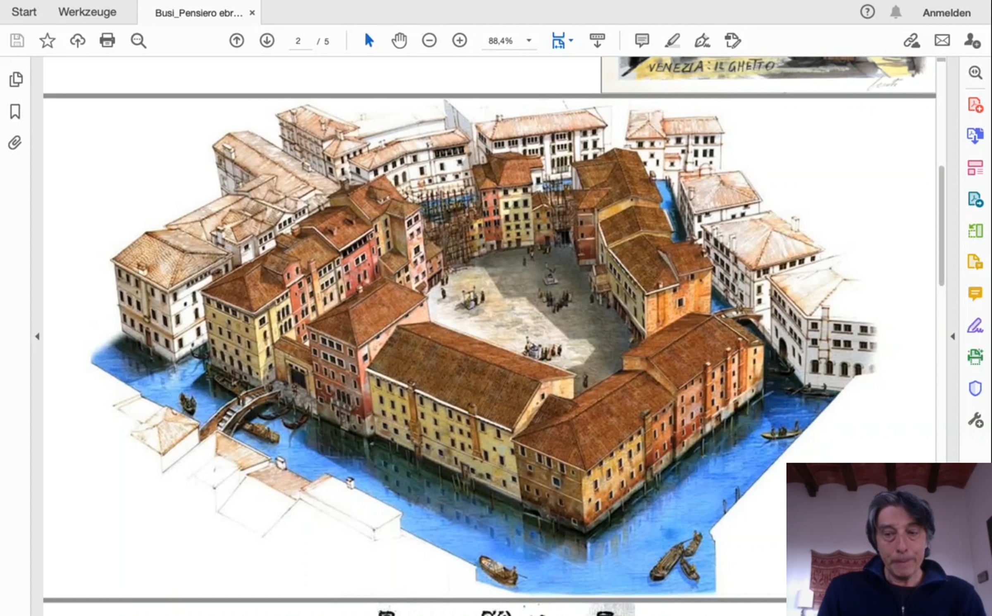
Task: Open More Tools wrench icon
Action: coord(975,420)
